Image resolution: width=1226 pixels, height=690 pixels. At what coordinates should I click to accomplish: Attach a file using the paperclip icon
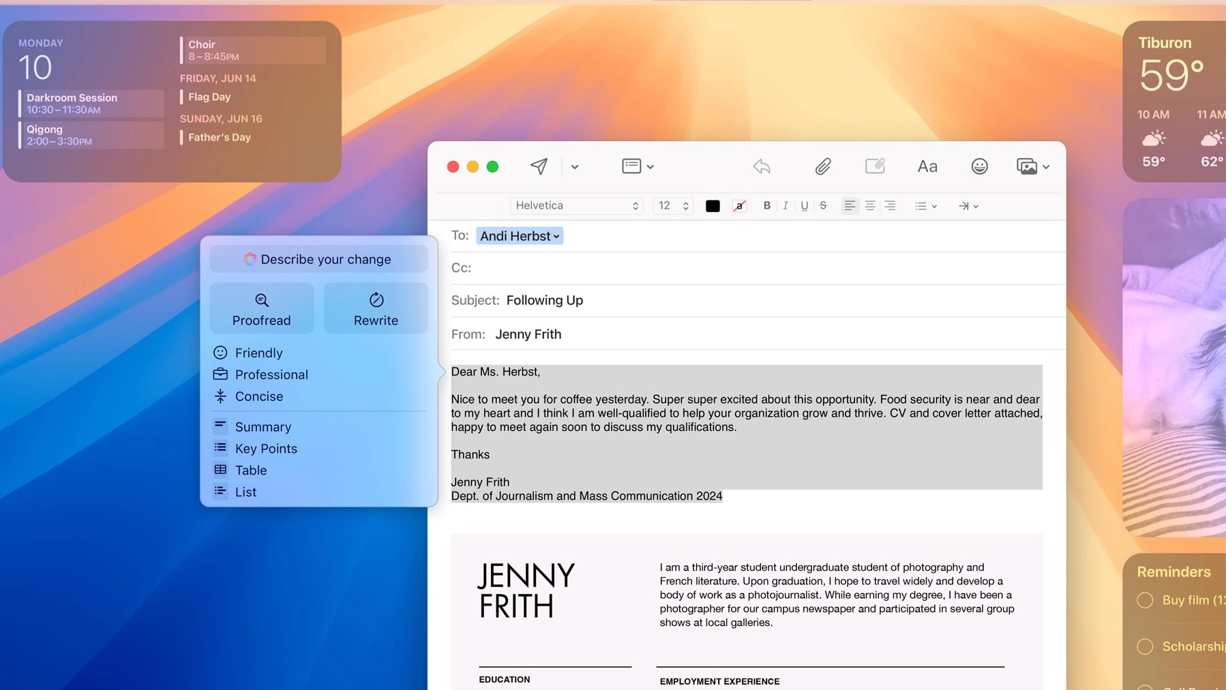[x=822, y=166]
